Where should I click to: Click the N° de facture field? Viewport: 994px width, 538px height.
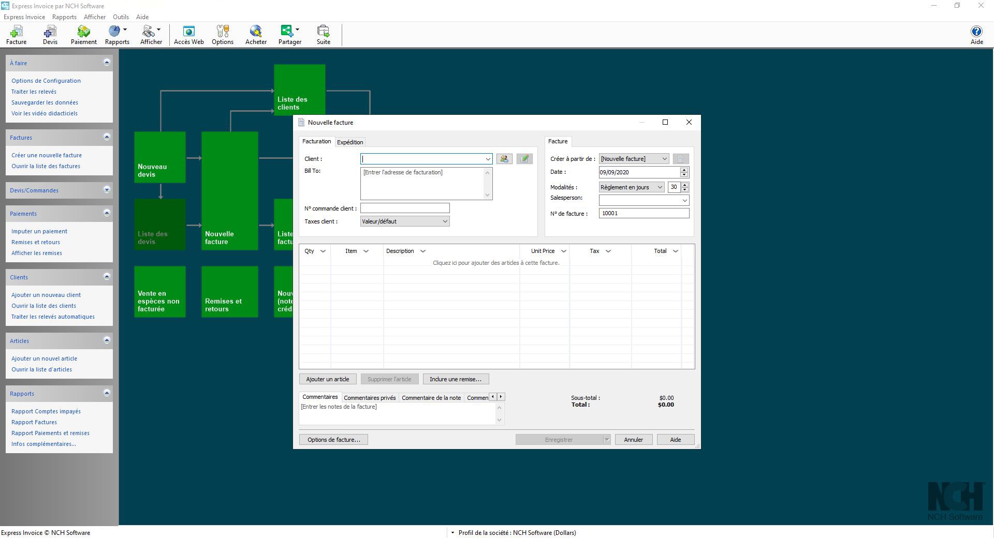tap(644, 213)
